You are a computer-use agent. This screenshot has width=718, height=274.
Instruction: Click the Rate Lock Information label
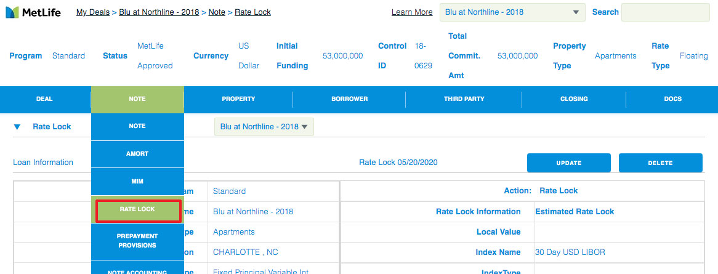tap(478, 212)
